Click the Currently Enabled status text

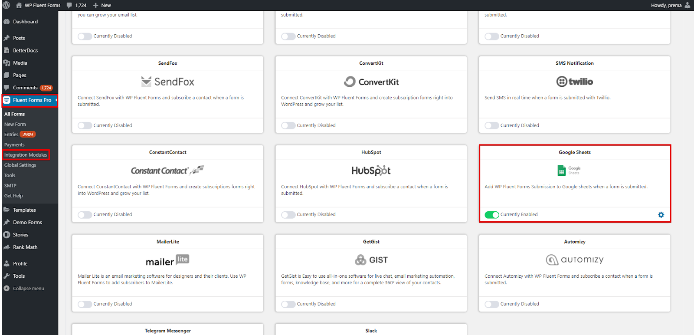(519, 215)
